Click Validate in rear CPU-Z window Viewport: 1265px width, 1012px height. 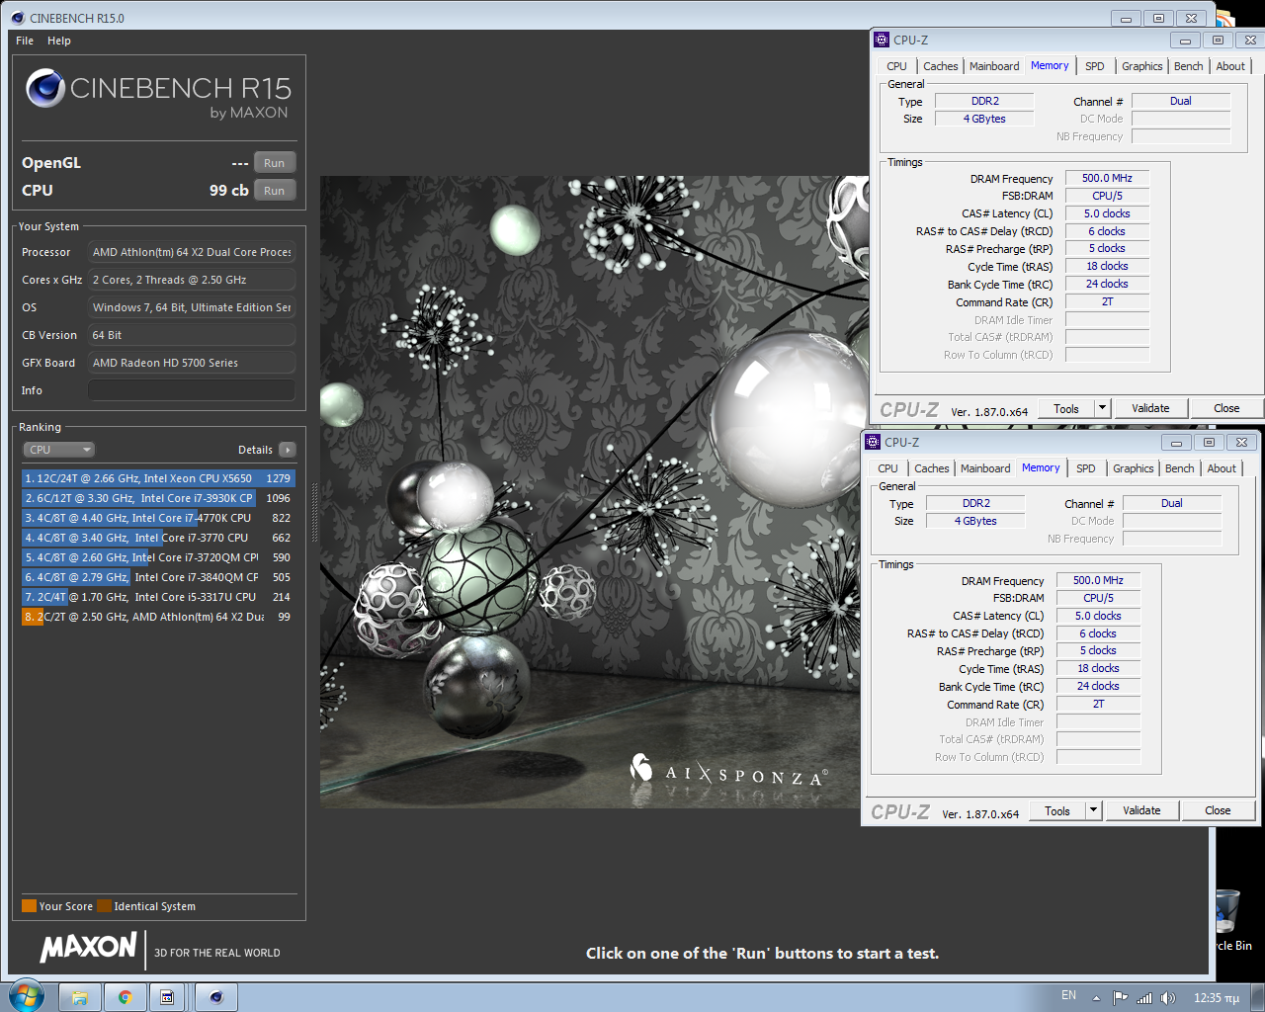coord(1150,408)
